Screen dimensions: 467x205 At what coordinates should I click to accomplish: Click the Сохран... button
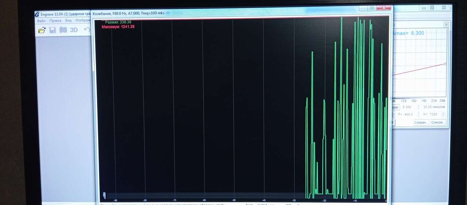[421, 122]
